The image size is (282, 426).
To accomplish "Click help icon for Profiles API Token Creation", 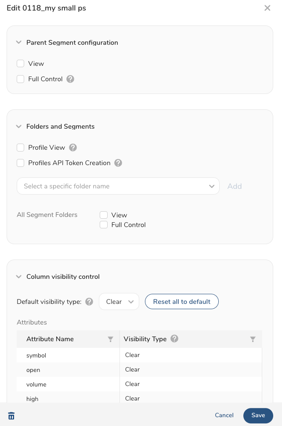I will click(x=118, y=163).
